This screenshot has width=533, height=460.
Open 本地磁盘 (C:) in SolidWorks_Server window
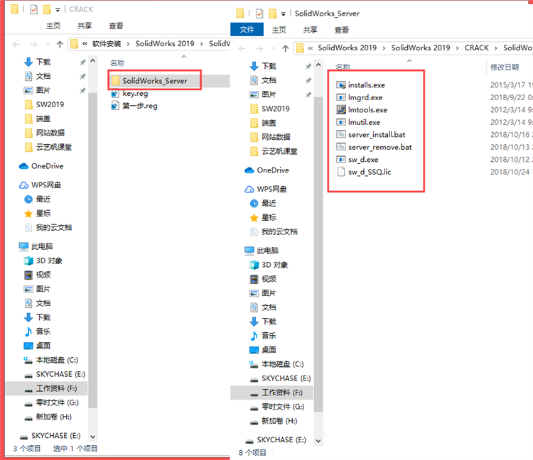[x=276, y=364]
